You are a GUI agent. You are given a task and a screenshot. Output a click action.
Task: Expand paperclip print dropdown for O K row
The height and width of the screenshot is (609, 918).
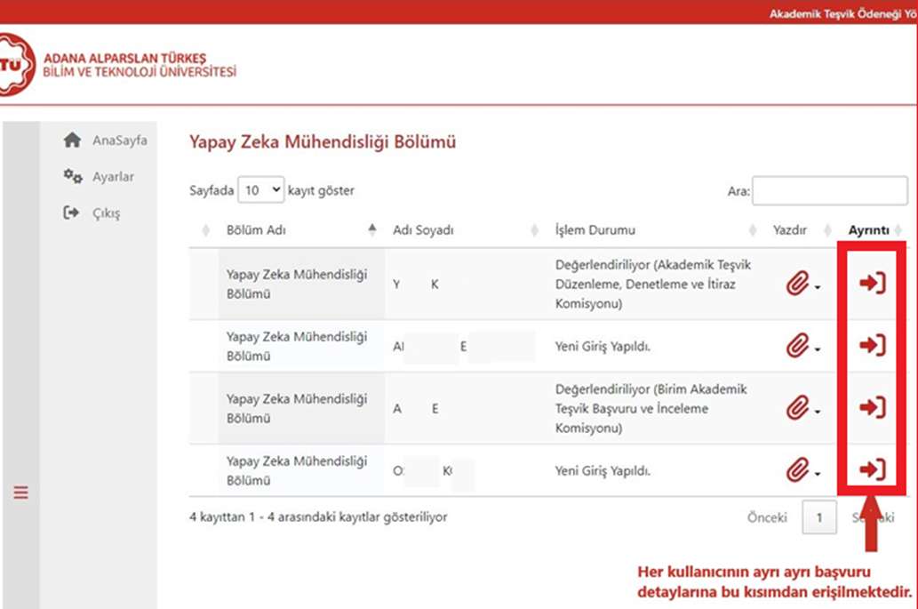pyautogui.click(x=803, y=470)
